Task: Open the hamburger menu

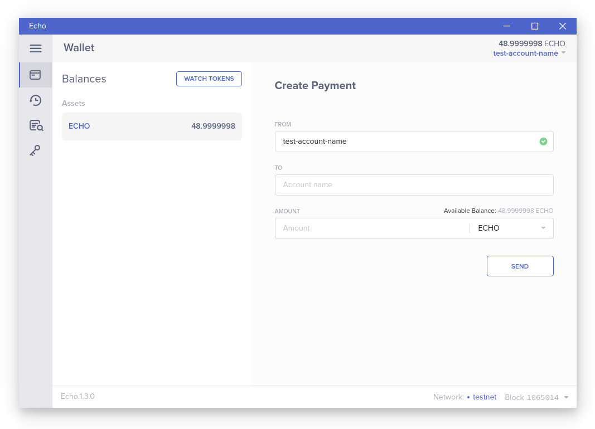Action: (x=36, y=48)
